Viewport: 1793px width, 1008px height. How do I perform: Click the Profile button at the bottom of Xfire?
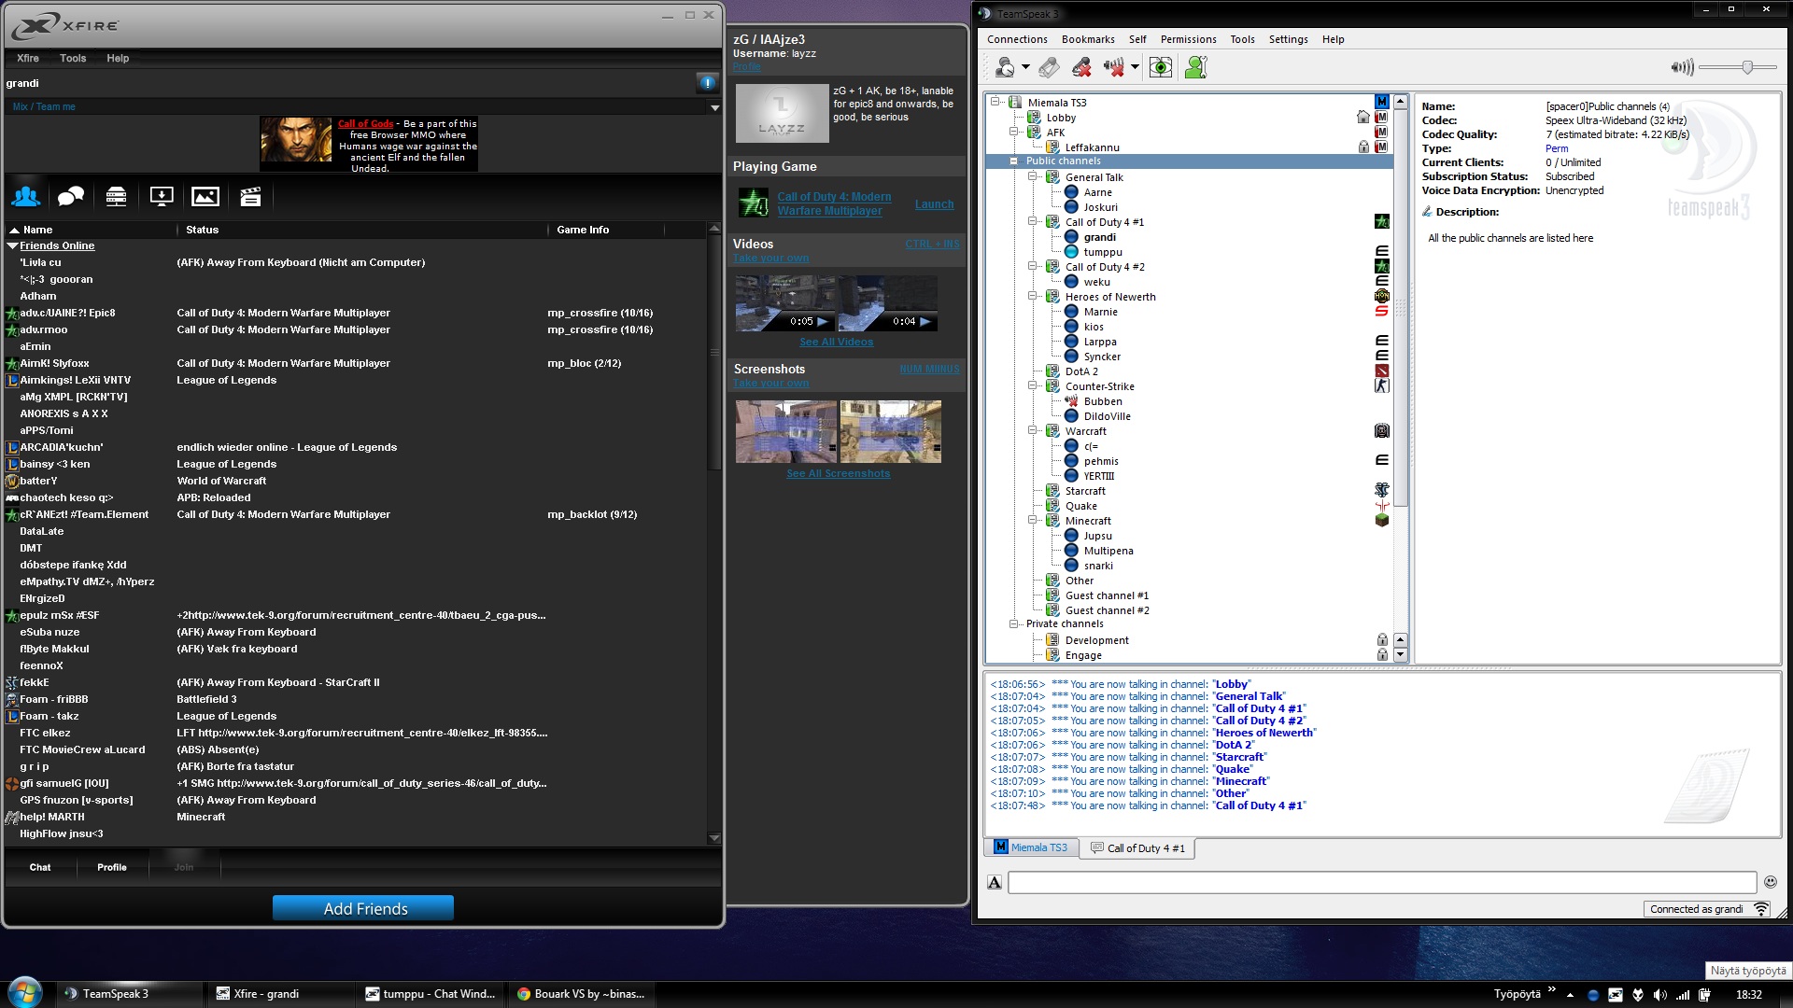[112, 868]
